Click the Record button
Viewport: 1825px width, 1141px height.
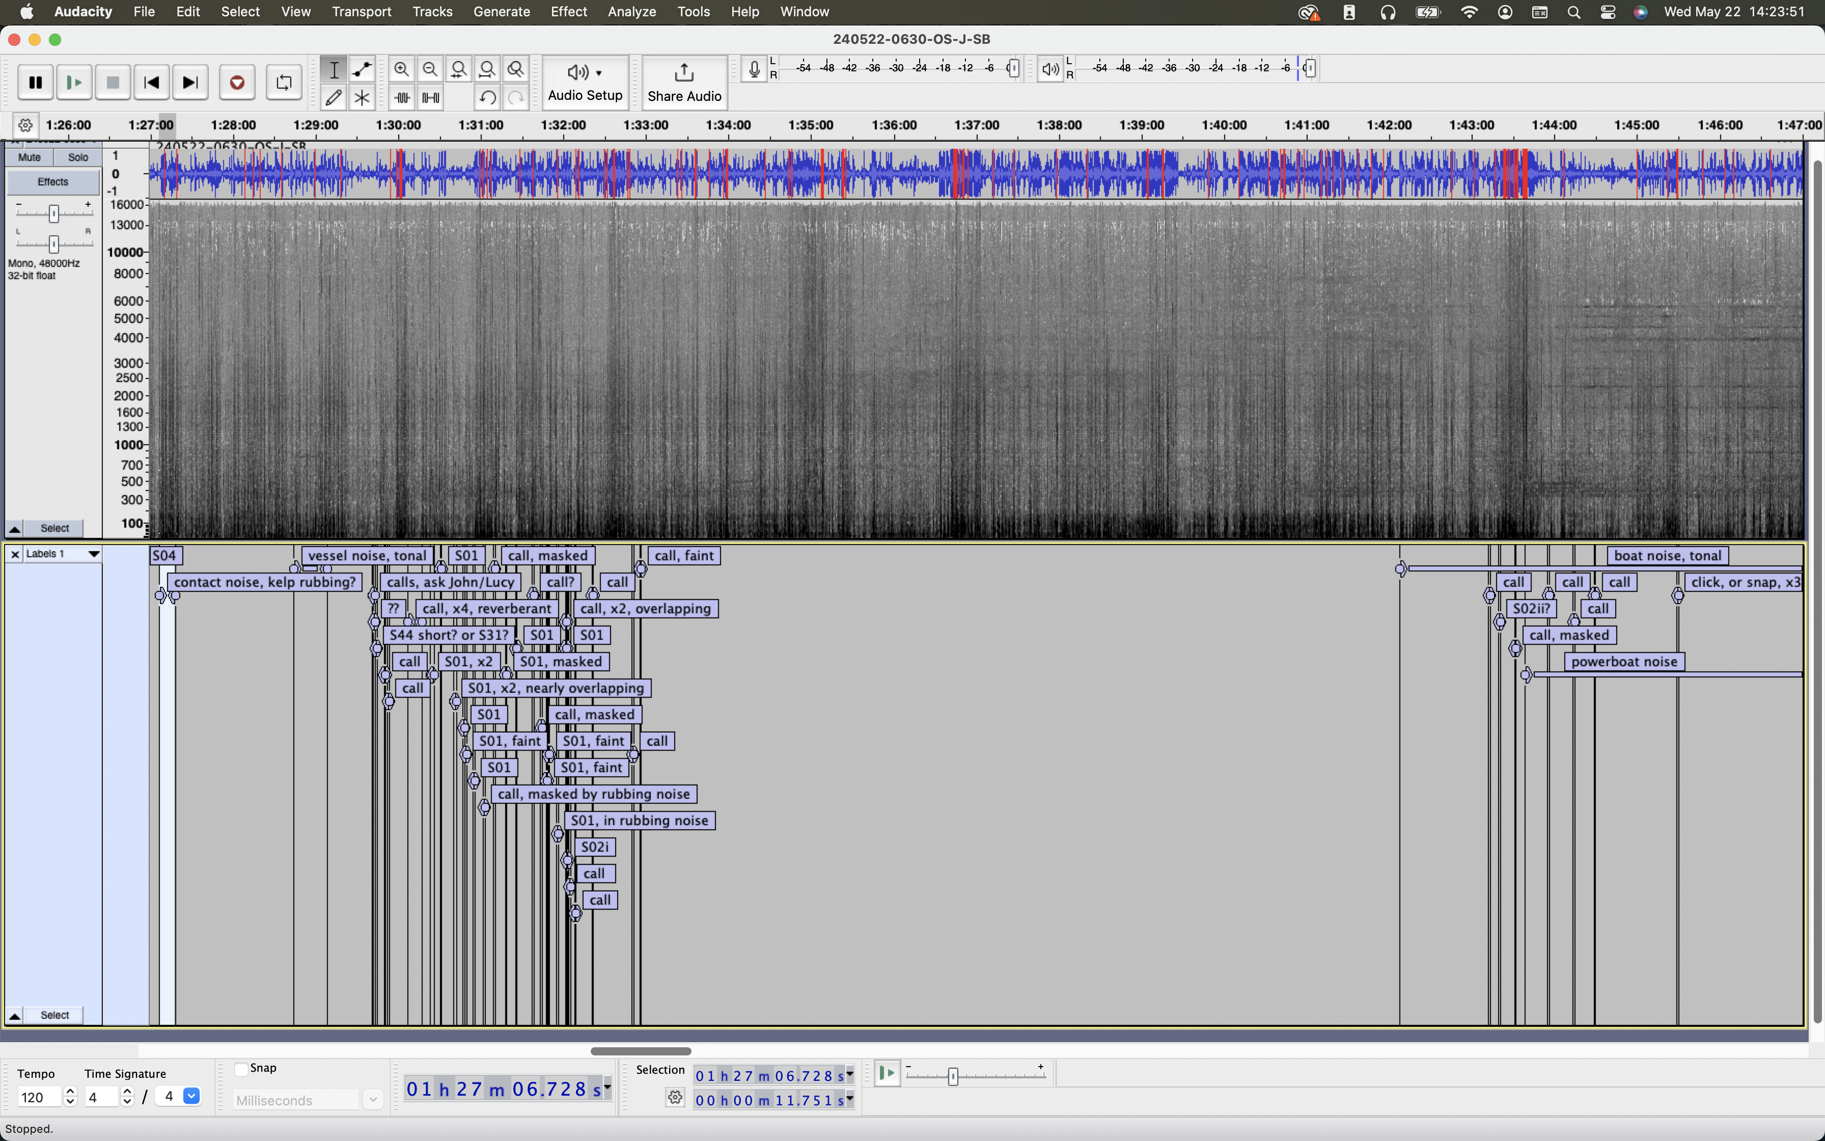[237, 83]
